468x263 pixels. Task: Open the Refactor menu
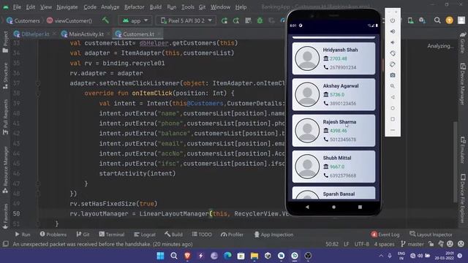[x=134, y=7]
